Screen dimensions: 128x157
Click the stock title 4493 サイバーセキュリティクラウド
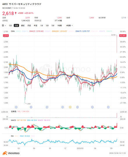tap(22, 4)
